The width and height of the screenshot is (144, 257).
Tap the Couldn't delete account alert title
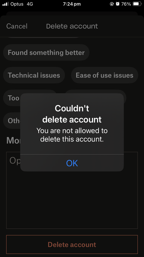point(72,114)
